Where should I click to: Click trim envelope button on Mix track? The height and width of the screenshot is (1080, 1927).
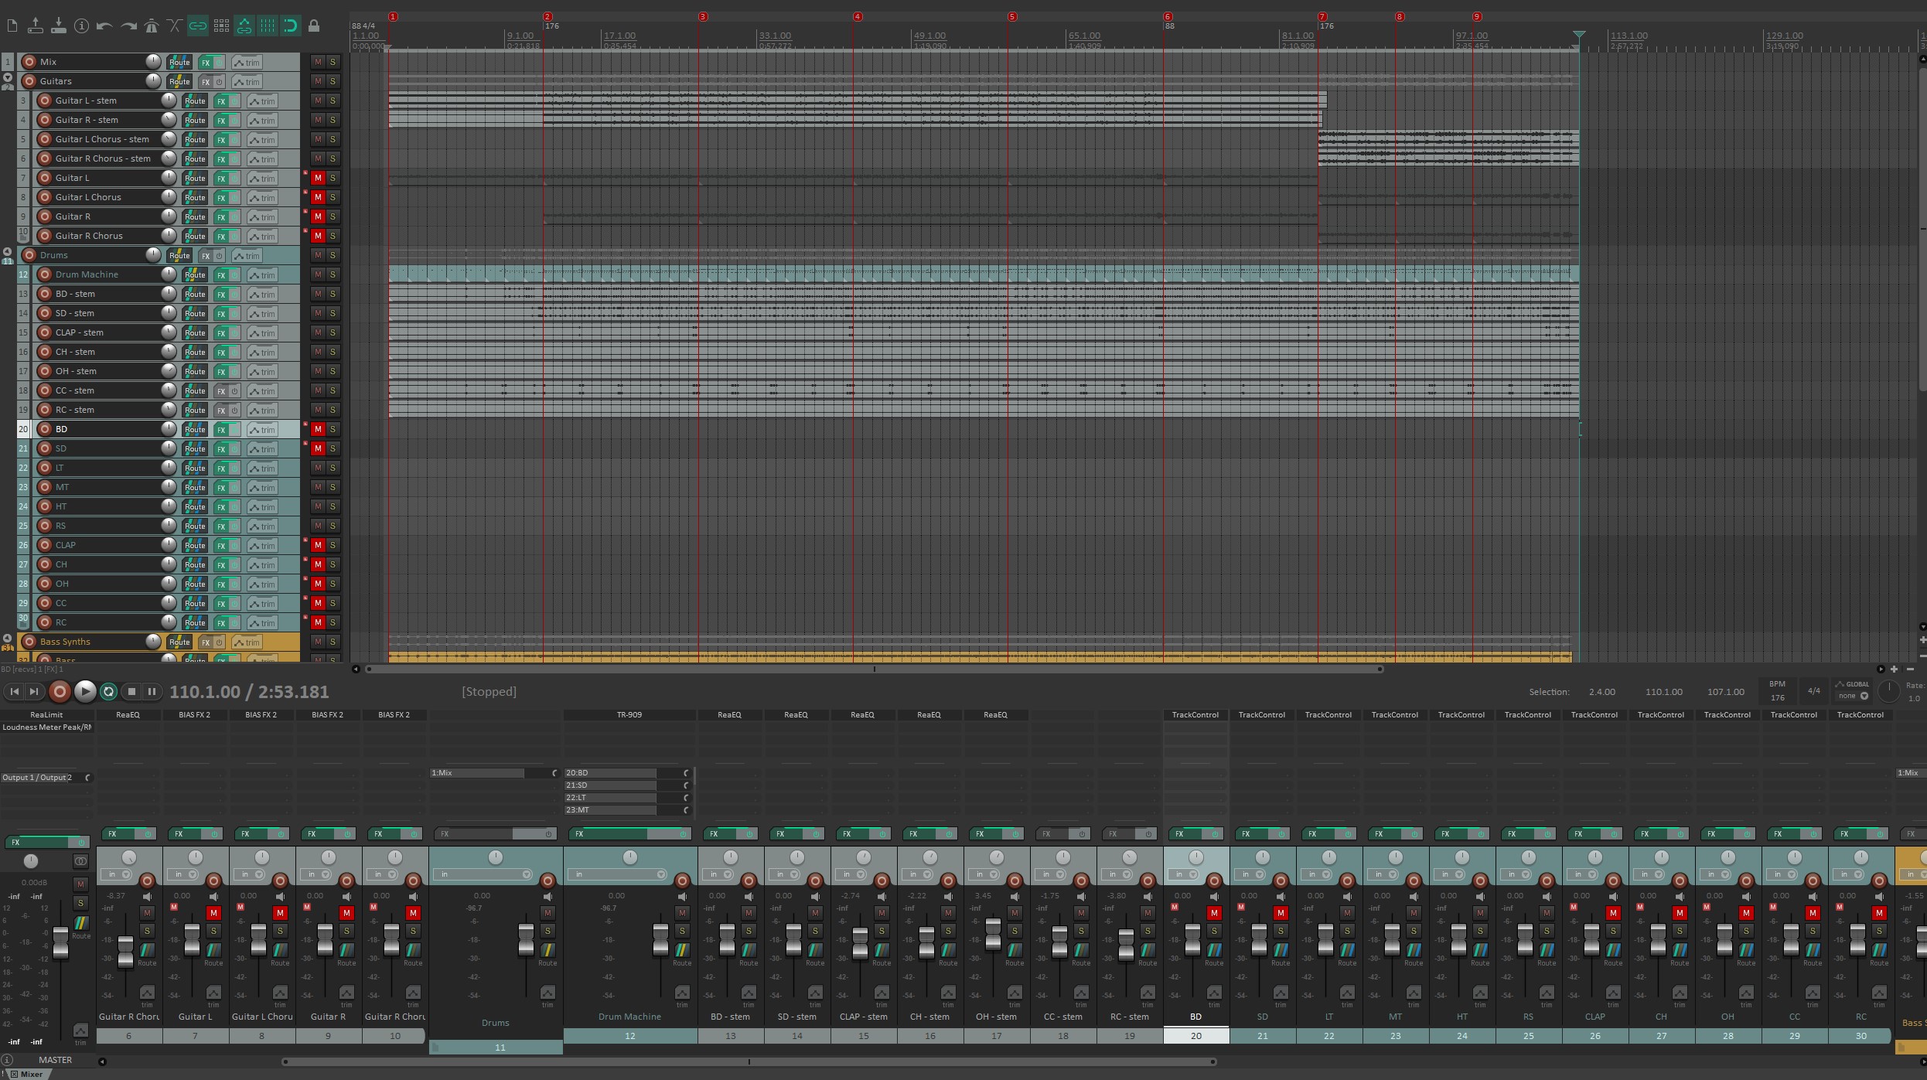pos(247,62)
